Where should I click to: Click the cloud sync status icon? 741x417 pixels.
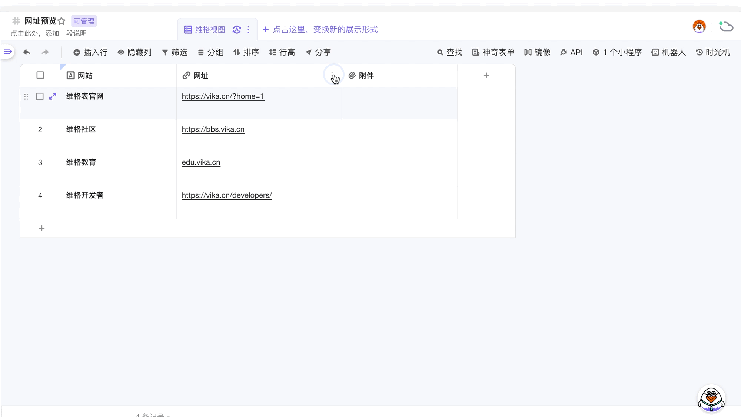(726, 27)
